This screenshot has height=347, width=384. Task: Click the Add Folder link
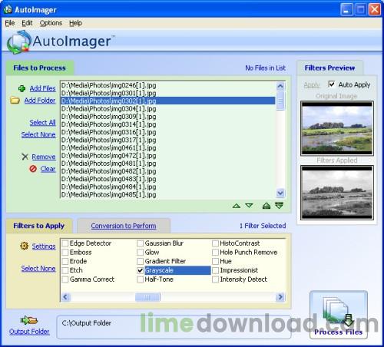click(40, 101)
